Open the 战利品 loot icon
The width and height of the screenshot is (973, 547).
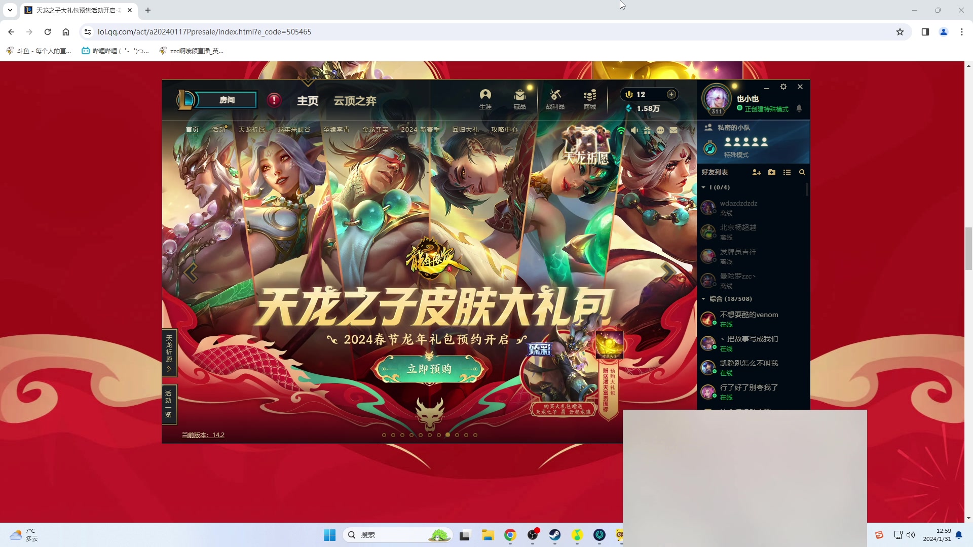(x=555, y=99)
